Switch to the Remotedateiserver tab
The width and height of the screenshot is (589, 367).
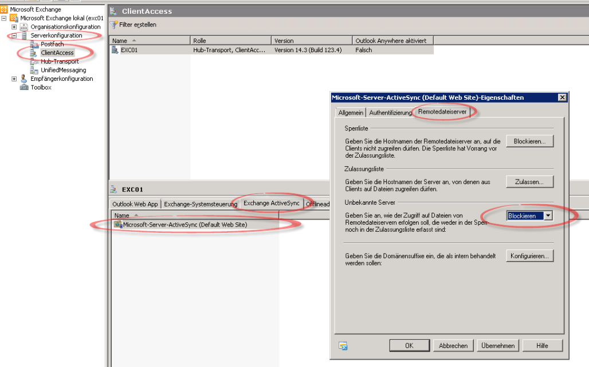click(442, 112)
